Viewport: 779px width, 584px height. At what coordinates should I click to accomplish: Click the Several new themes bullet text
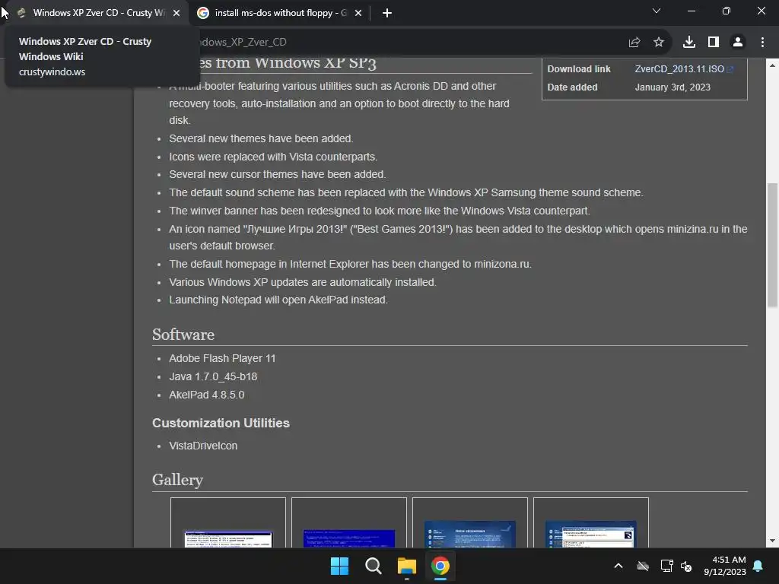[x=262, y=138]
